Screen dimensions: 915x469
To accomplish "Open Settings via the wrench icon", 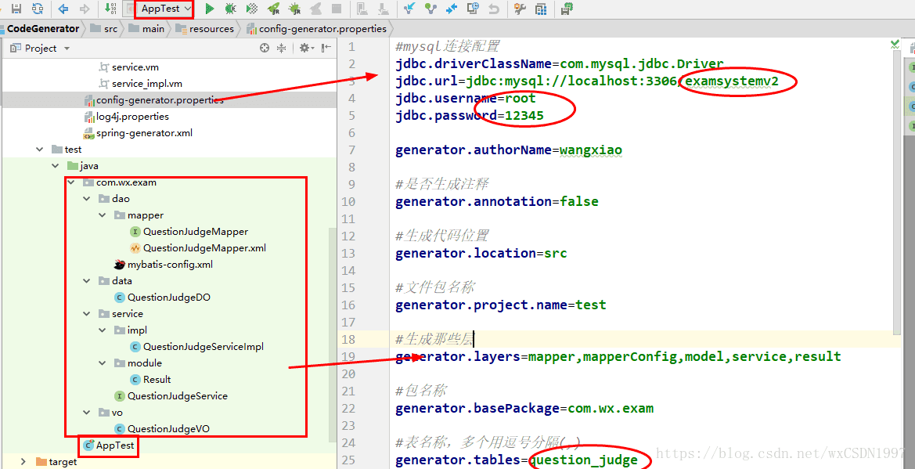I will pyautogui.click(x=520, y=8).
